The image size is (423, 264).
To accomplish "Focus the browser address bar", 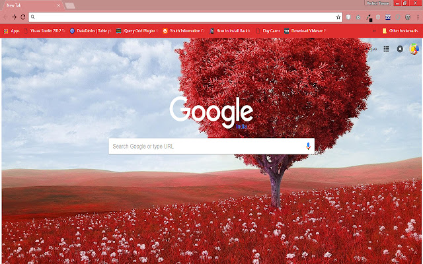I will tap(186, 17).
